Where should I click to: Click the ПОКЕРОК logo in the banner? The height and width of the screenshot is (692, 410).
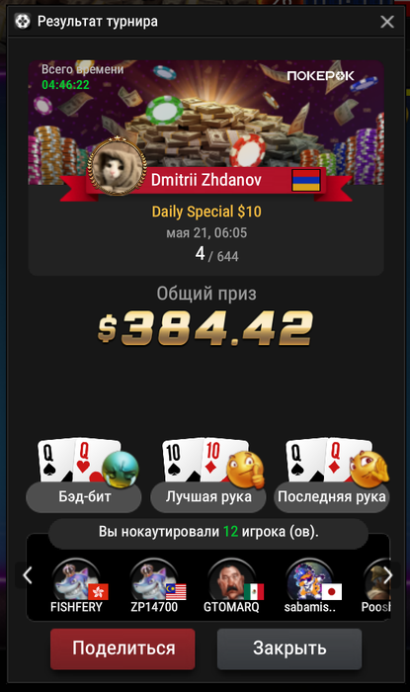(x=320, y=76)
